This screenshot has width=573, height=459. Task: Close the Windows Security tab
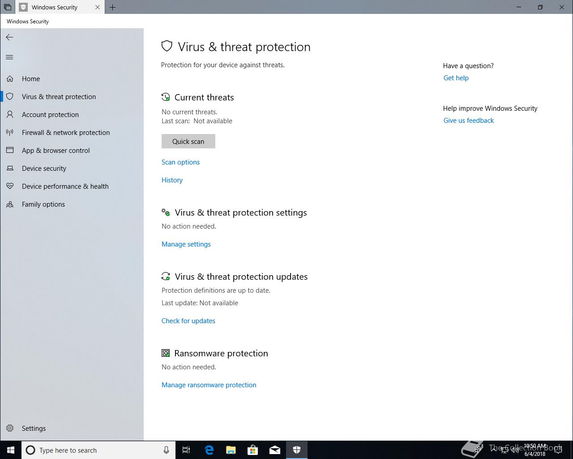98,7
